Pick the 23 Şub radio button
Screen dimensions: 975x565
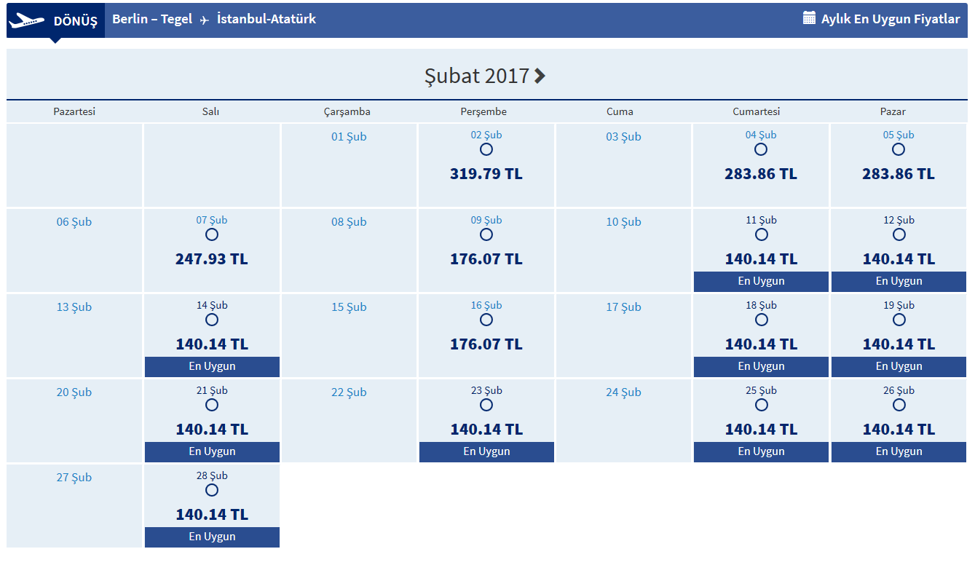coord(486,405)
